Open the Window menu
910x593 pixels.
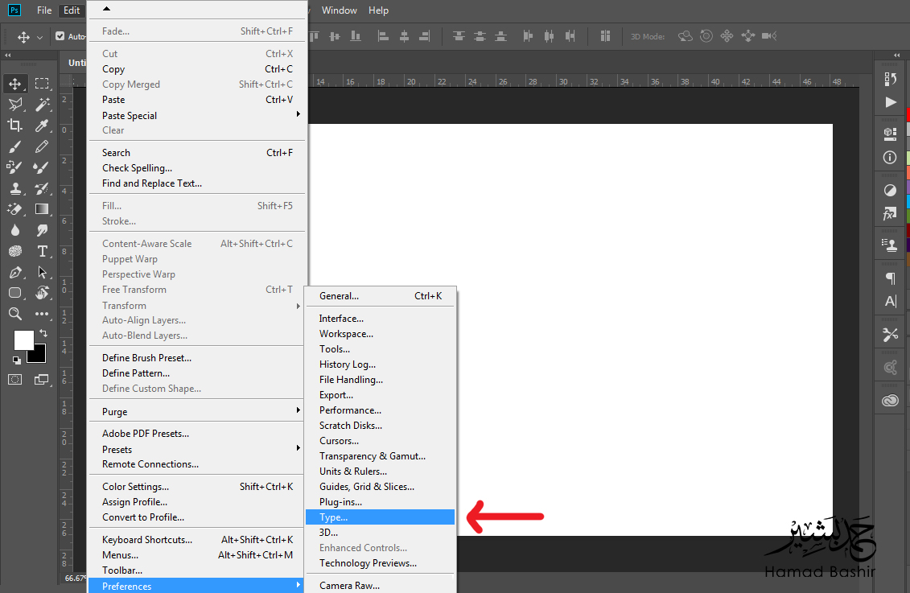[x=339, y=10]
